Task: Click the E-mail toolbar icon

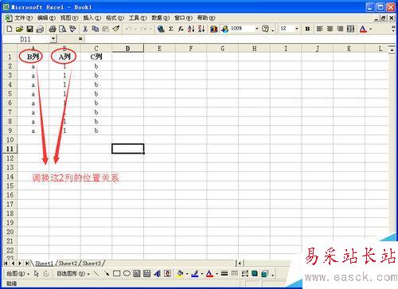Action: point(40,29)
